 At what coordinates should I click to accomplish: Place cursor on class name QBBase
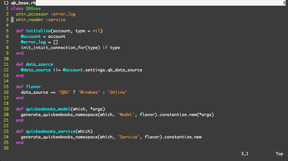click(x=33, y=9)
